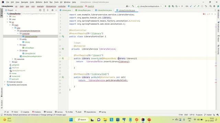
Task: Collapse the entity package
Action: (18, 39)
